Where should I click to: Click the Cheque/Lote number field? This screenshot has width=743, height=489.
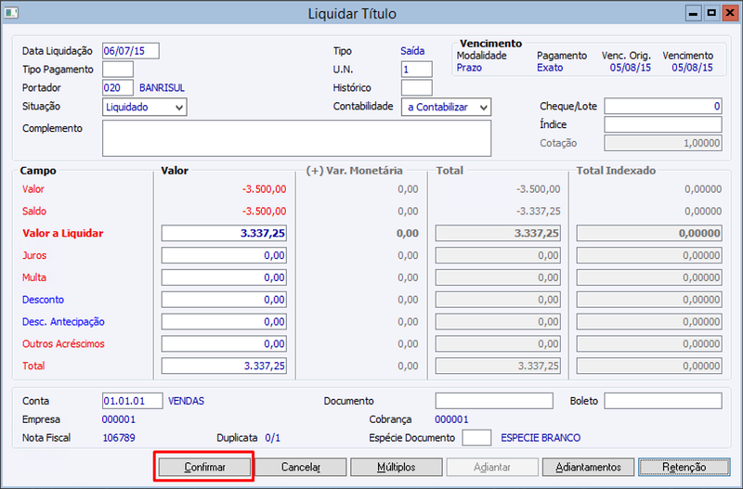pos(663,106)
